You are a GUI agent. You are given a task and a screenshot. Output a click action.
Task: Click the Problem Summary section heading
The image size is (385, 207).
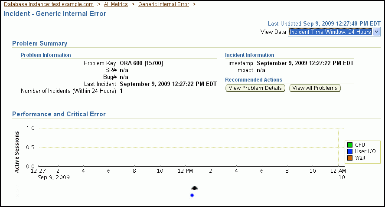[39, 43]
